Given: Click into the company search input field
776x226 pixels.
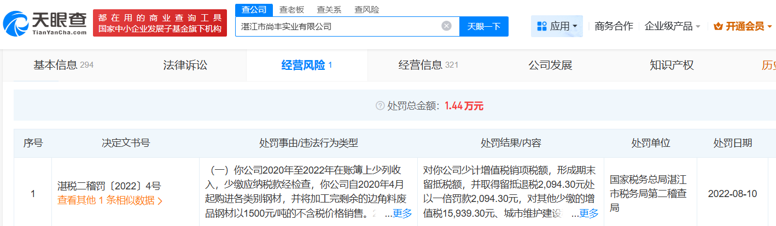Looking at the screenshot, I should click(339, 26).
